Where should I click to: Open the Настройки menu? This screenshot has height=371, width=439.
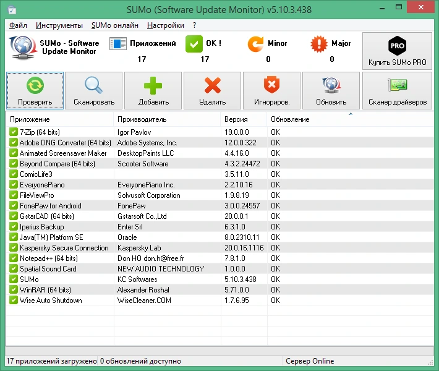pos(166,25)
